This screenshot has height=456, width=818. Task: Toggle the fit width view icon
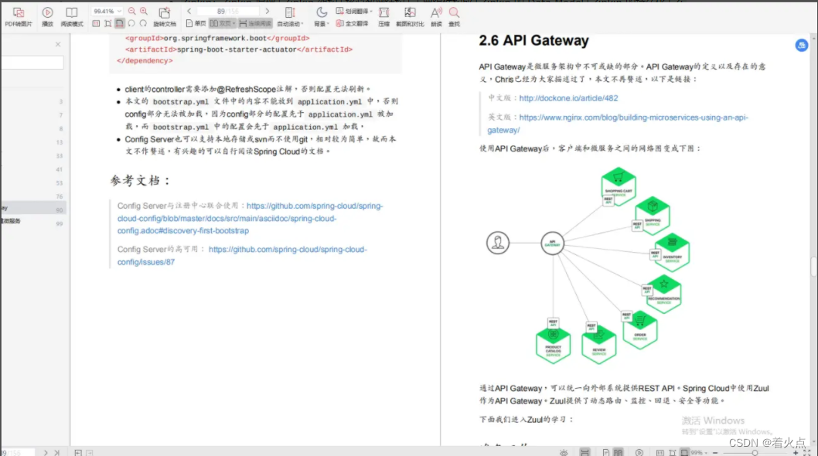[x=120, y=23]
